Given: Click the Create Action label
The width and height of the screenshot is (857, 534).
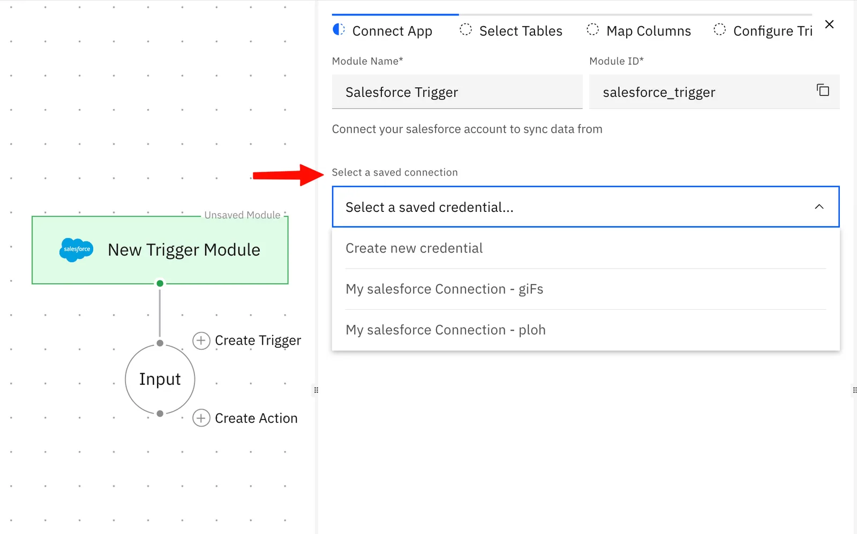Looking at the screenshot, I should pos(256,418).
